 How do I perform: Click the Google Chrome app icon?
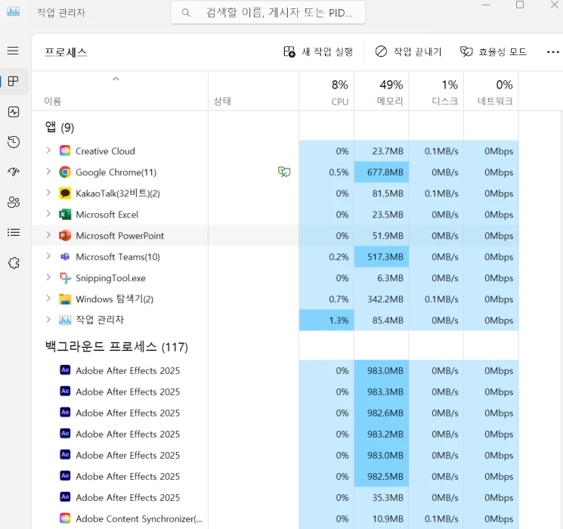65,172
